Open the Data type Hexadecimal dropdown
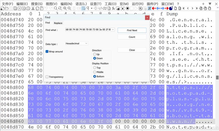219x131 pixels. (77, 43)
